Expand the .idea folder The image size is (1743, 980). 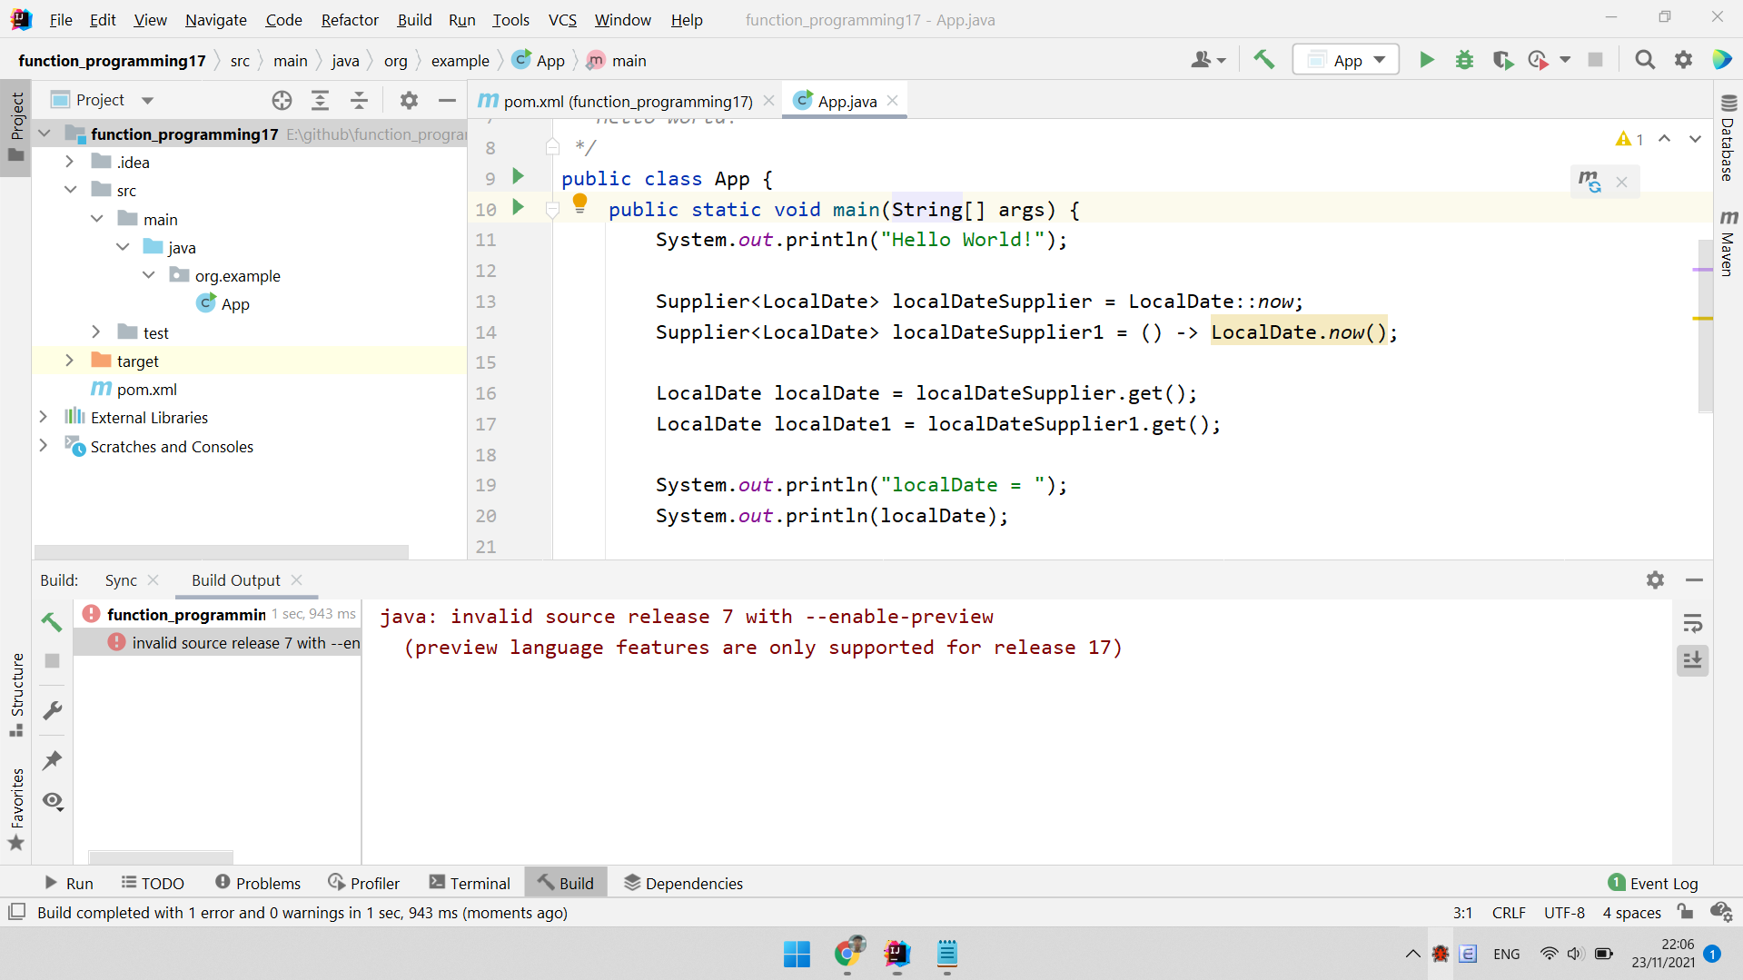(x=69, y=162)
